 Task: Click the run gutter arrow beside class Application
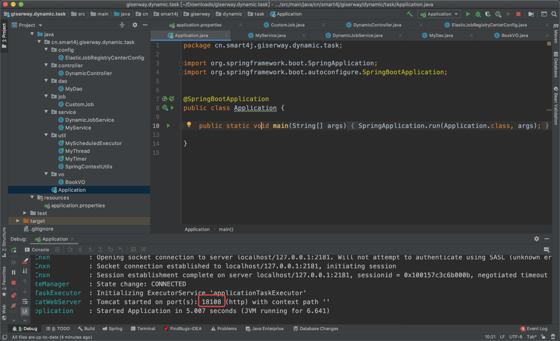[x=173, y=108]
